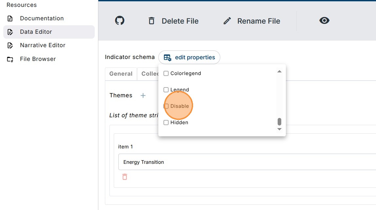Toggle preview with the eye icon
Screen dimensions: 376x210
pos(324,21)
